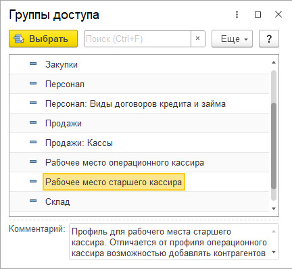Focus the Поиск (Ctrl+F) search field
The width and height of the screenshot is (292, 269).
point(137,39)
